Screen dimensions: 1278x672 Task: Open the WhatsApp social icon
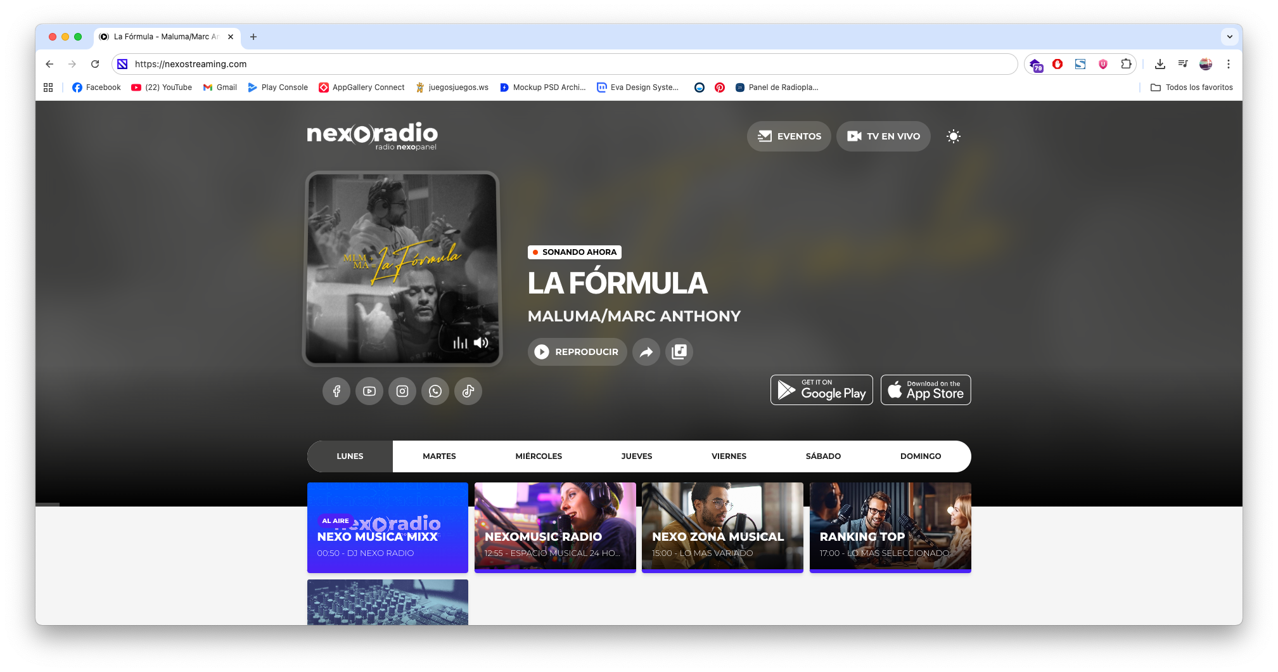pos(435,391)
